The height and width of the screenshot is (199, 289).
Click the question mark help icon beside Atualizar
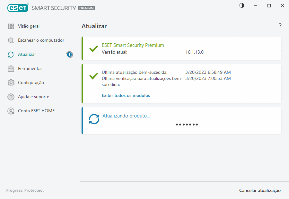click(x=280, y=26)
